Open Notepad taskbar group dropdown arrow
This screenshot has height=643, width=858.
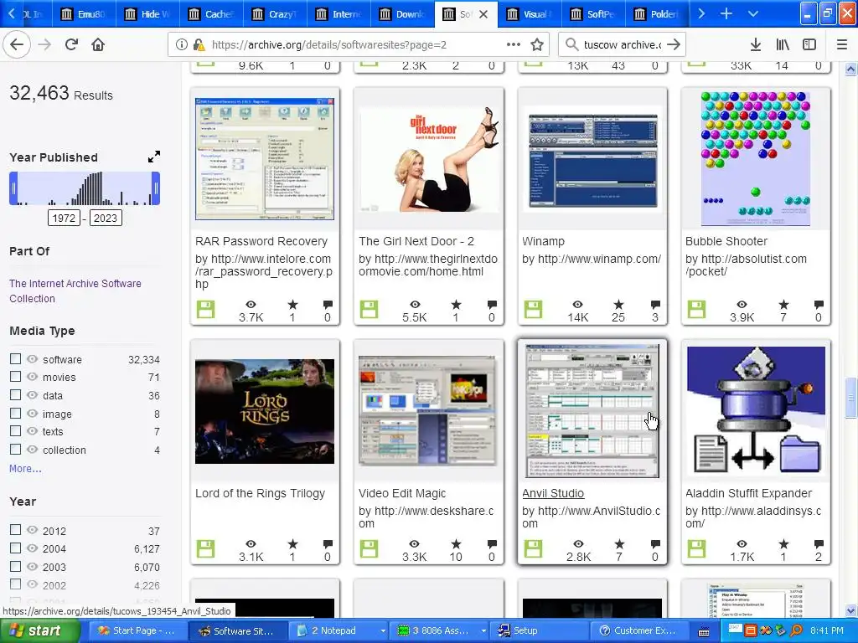[383, 630]
